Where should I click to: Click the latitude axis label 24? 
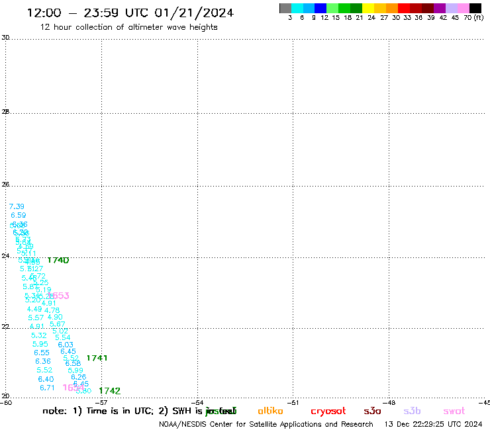click(5, 256)
